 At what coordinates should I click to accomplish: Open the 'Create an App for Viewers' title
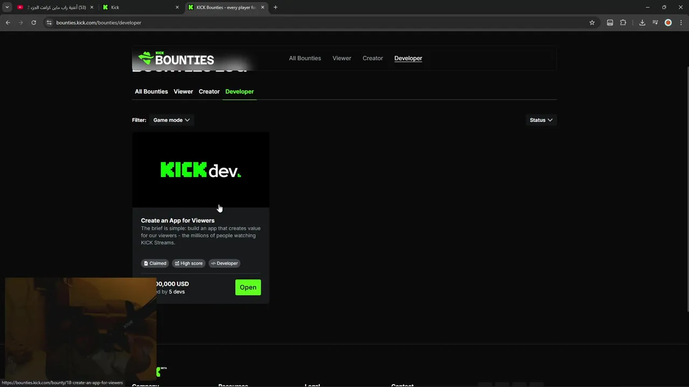(x=178, y=220)
